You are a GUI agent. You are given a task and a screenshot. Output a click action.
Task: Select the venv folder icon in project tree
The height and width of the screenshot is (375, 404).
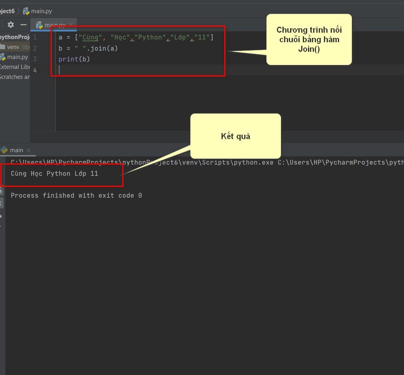(x=2, y=47)
